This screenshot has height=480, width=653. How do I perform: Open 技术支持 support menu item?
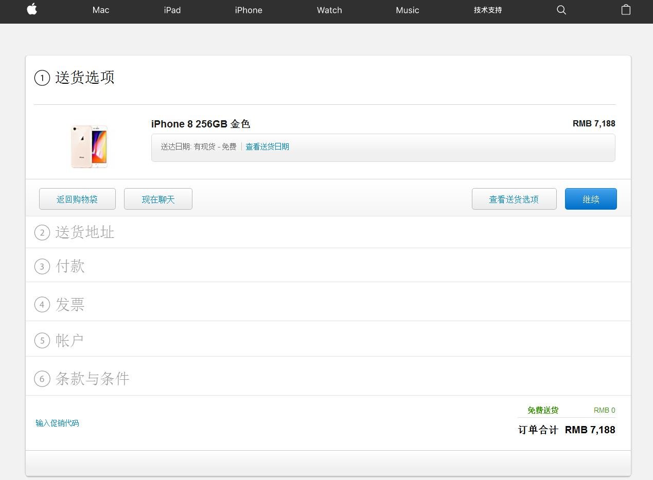pyautogui.click(x=488, y=10)
